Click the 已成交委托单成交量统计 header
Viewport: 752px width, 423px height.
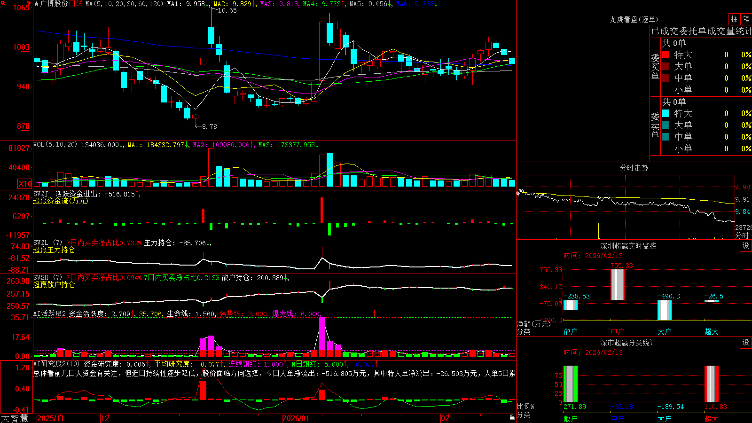click(701, 31)
